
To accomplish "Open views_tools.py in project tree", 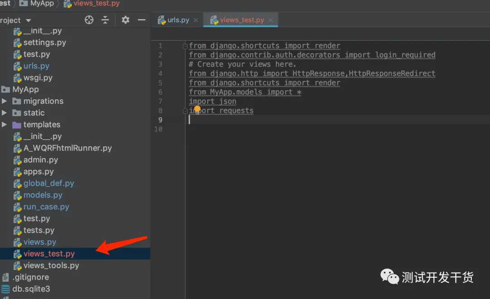I will (51, 265).
